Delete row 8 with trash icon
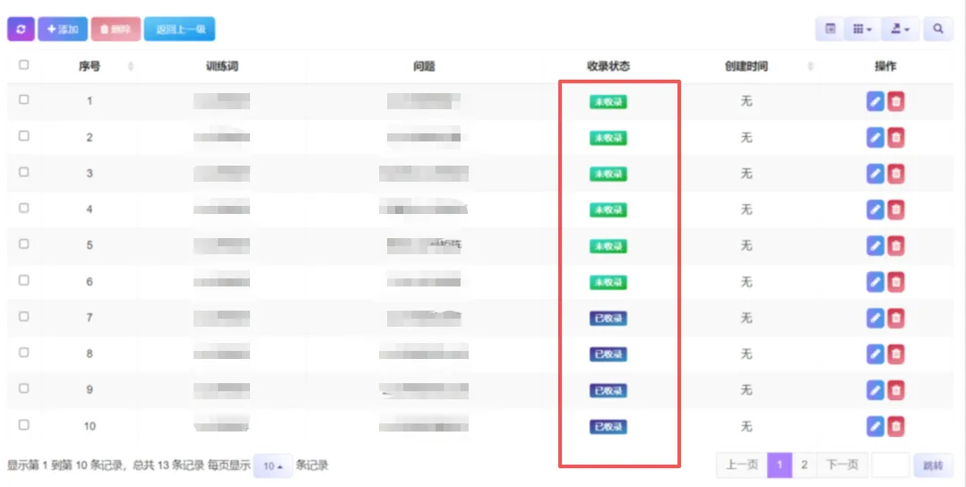966x487 pixels. tap(896, 354)
